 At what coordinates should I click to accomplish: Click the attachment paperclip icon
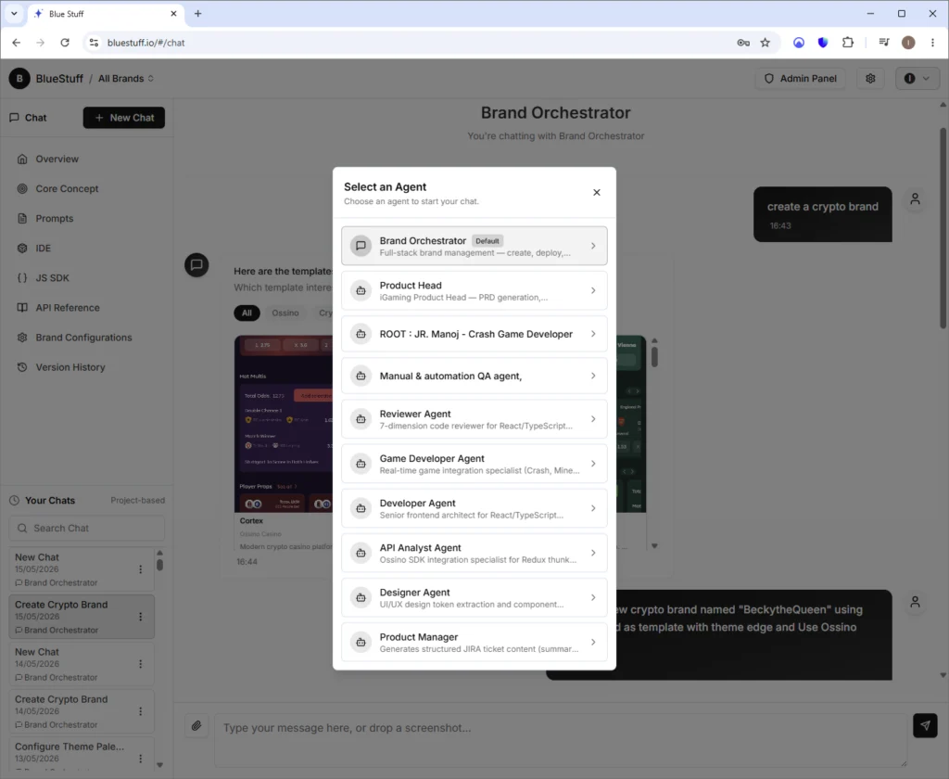click(196, 726)
